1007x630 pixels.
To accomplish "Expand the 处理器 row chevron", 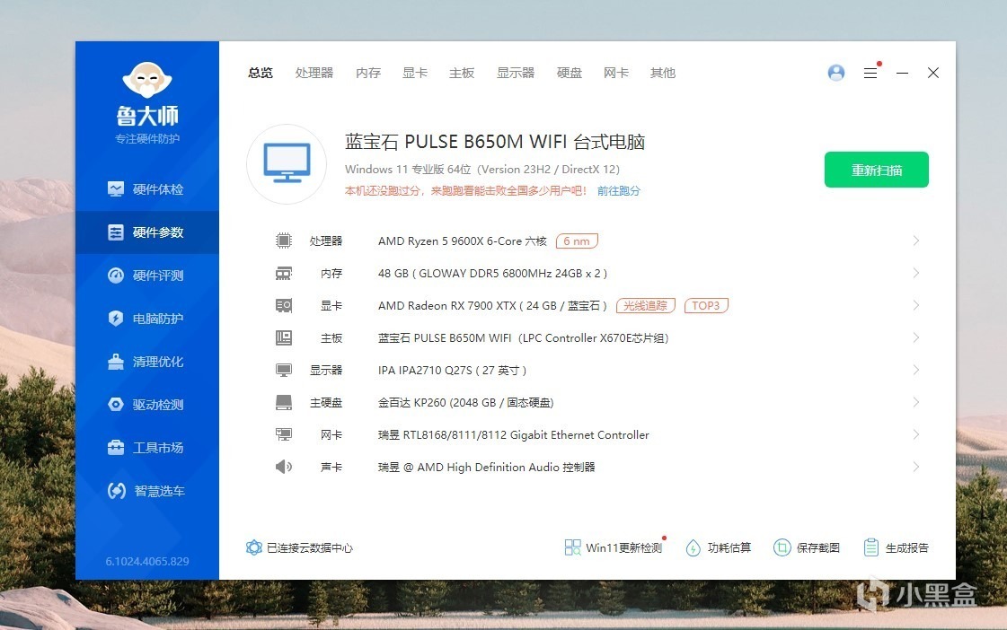I will point(915,241).
